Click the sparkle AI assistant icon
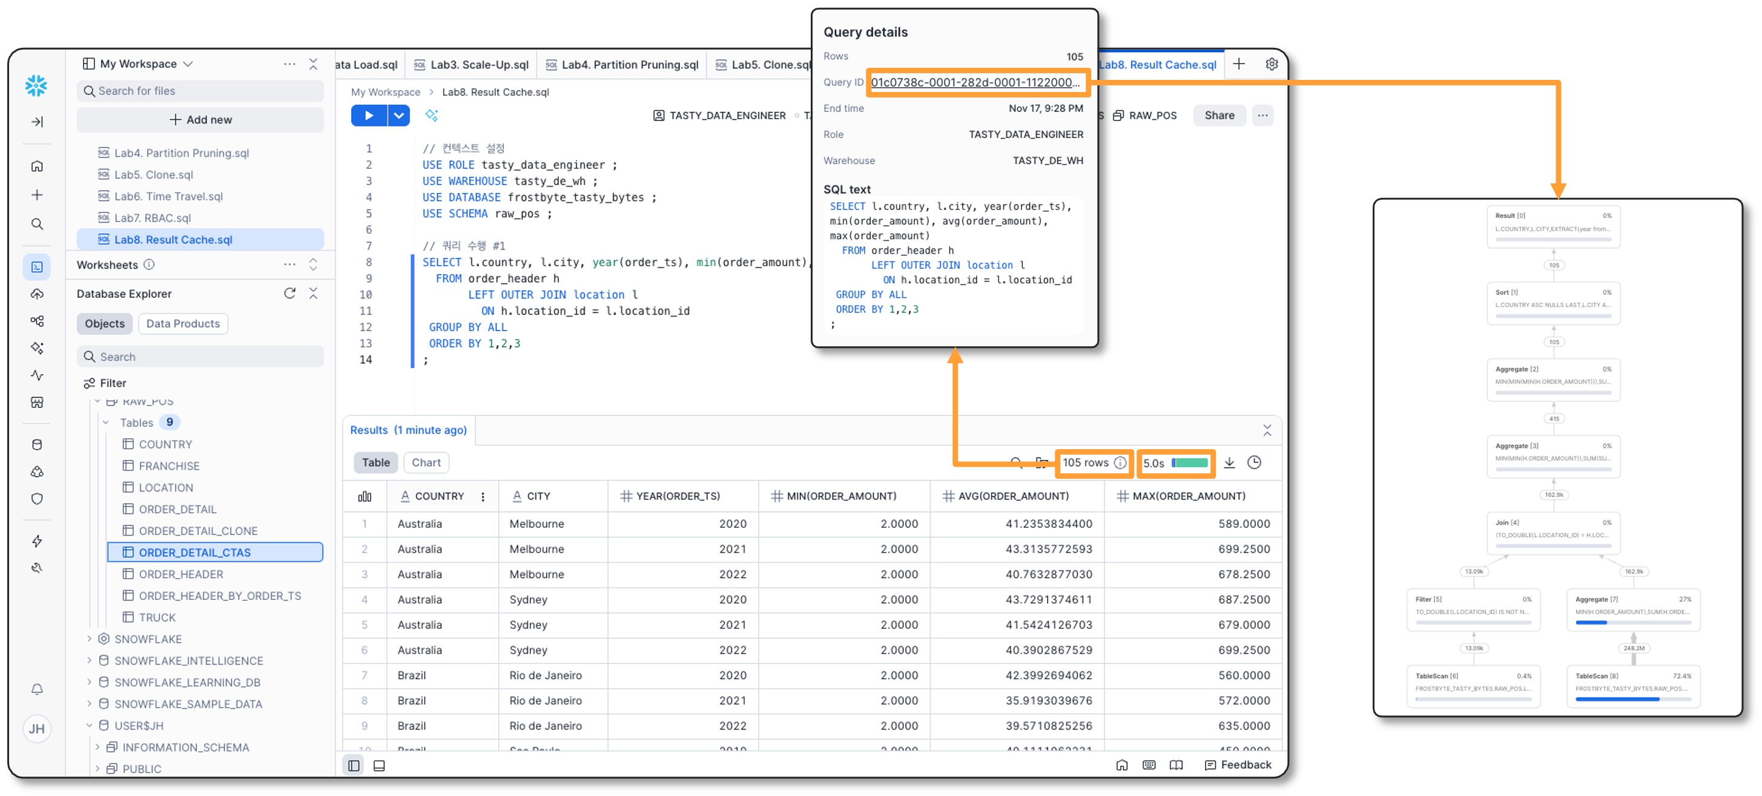The image size is (1762, 796). pos(431,116)
